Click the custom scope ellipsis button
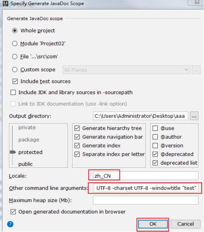Viewport: 204px width, 232px height. (x=196, y=70)
